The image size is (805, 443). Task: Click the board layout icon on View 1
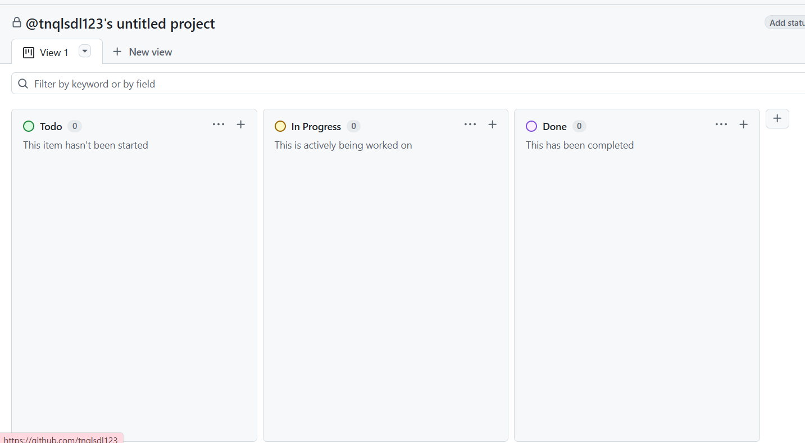29,52
